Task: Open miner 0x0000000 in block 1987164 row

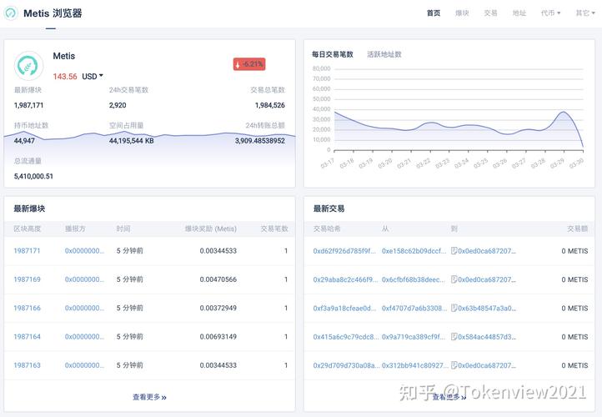Action: [x=84, y=337]
